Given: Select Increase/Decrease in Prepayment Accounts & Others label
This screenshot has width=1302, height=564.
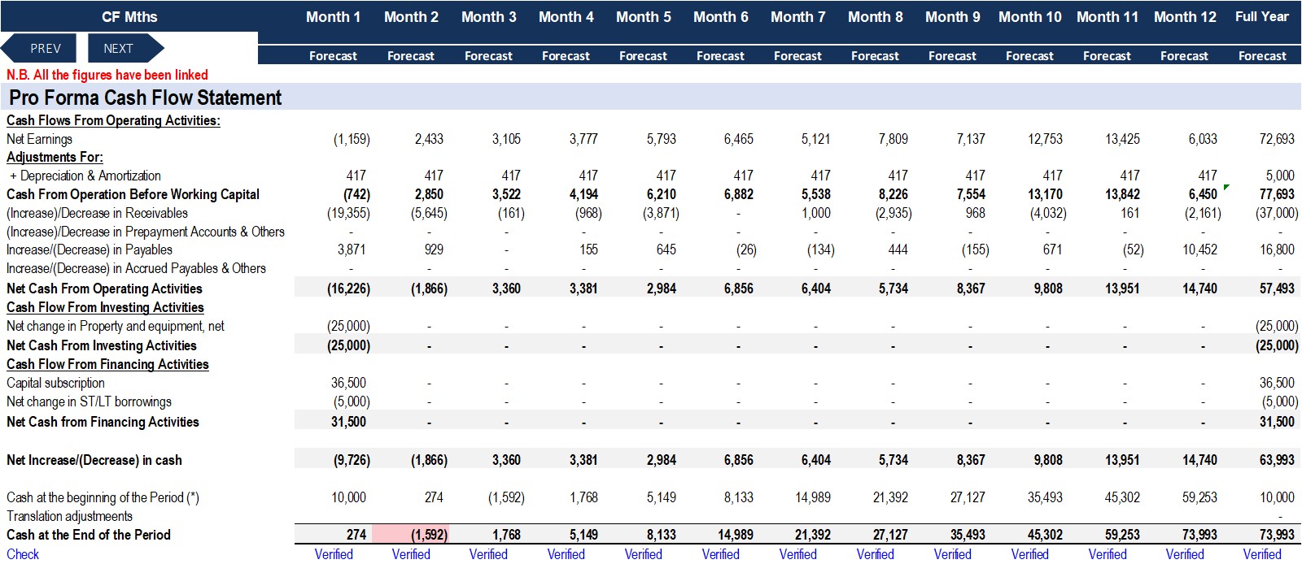Looking at the screenshot, I should (146, 232).
